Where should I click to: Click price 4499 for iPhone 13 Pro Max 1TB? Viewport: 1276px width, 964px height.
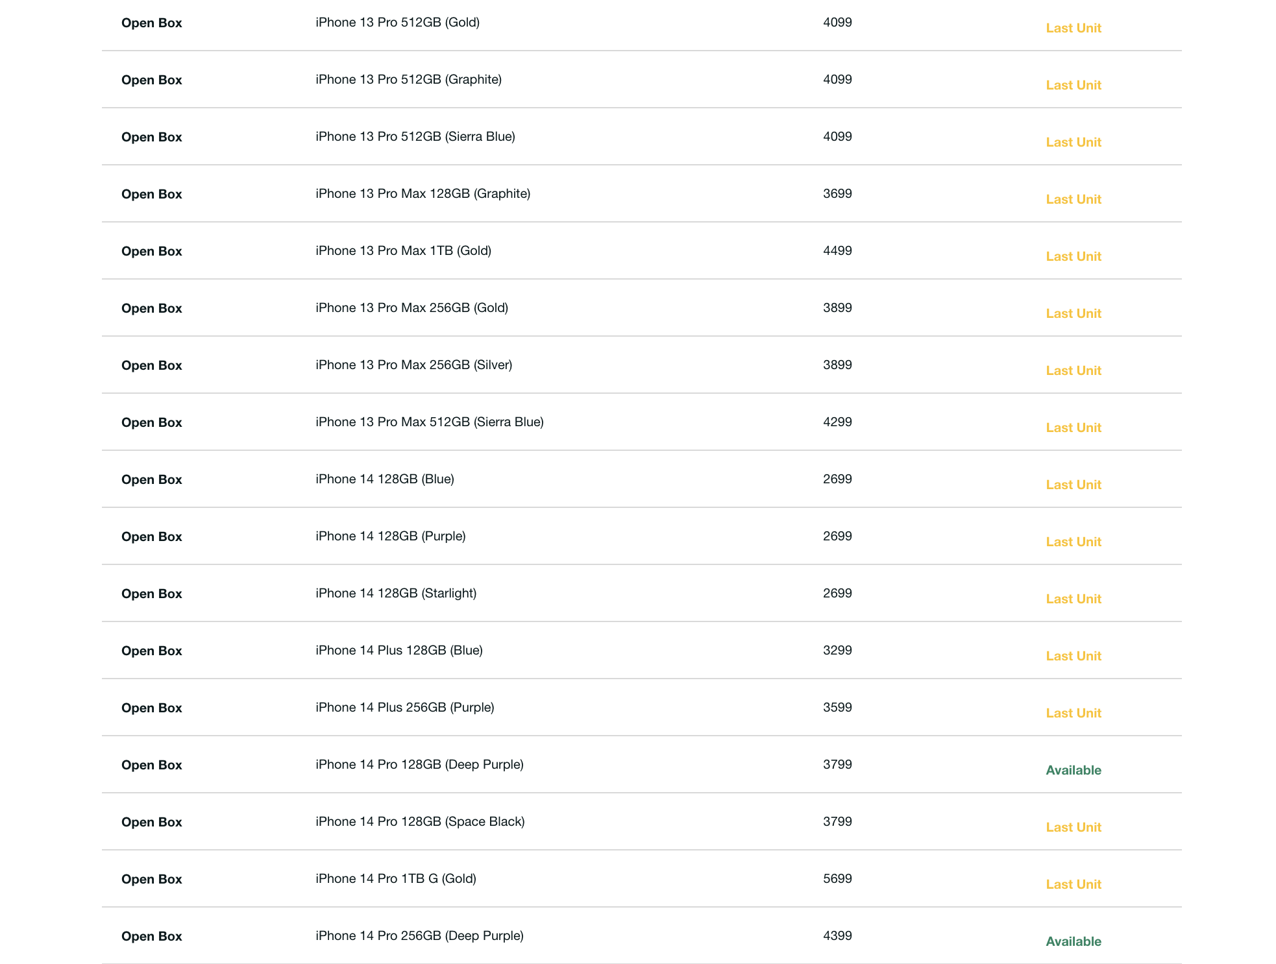pyautogui.click(x=837, y=251)
